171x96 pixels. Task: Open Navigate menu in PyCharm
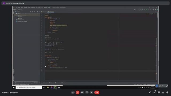click(x=26, y=7)
